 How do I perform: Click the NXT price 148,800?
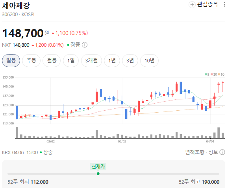click(x=21, y=45)
